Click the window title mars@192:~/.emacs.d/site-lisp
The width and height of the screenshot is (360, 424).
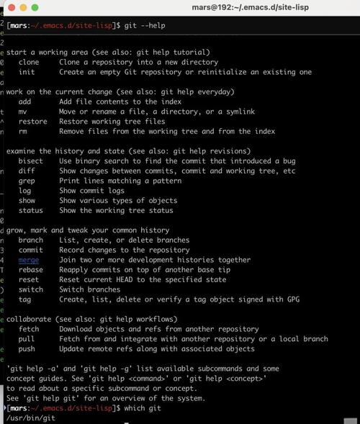click(250, 7)
